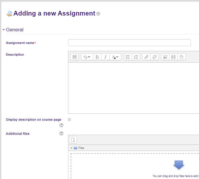The width and height of the screenshot is (199, 179).
Task: Click the unlink icon in toolbar
Action: pyautogui.click(x=154, y=57)
